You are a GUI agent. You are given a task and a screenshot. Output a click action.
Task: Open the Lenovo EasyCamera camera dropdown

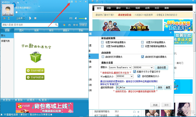120,68
